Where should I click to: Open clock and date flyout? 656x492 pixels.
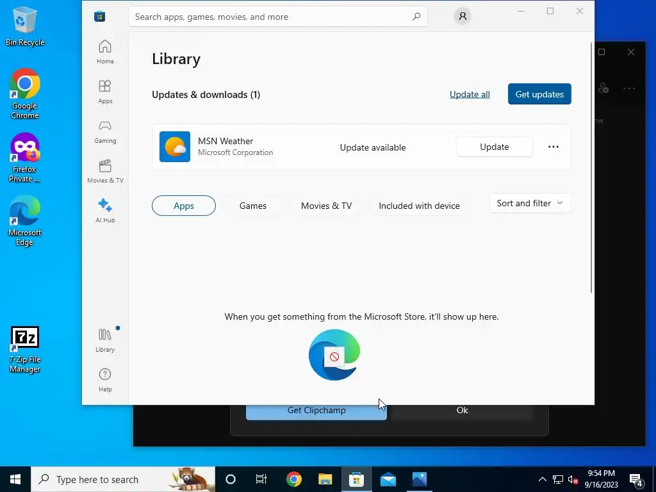click(601, 479)
